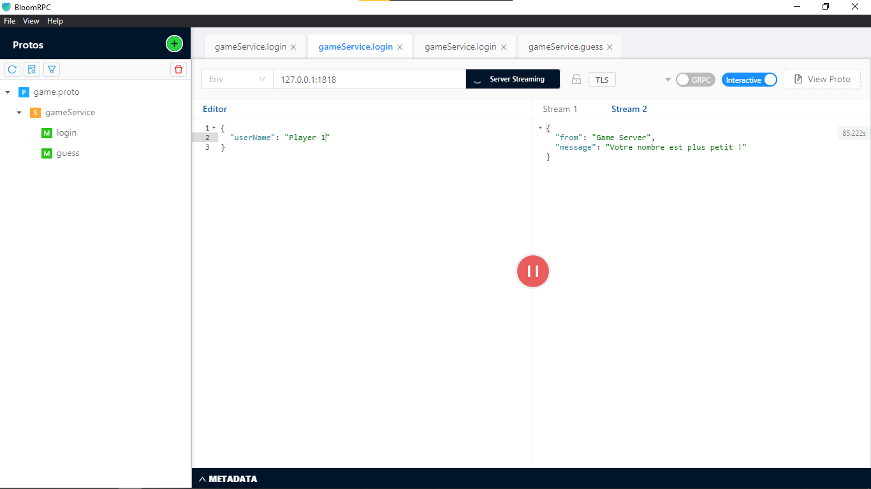Switch to Stream 1 response view
Viewport: 871px width, 489px height.
[x=560, y=109]
